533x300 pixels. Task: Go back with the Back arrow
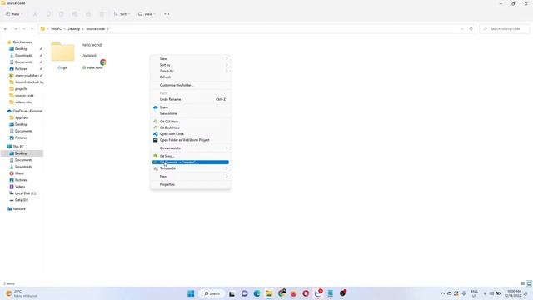pyautogui.click(x=6, y=29)
